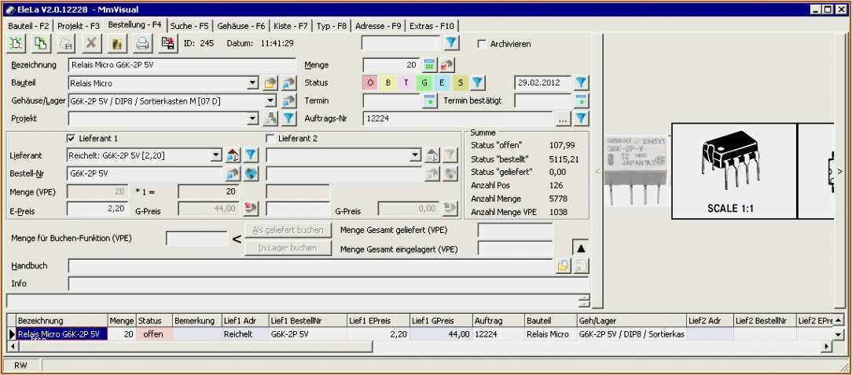Set status to G (geliefert)
This screenshot has width=852, height=375.
click(424, 83)
